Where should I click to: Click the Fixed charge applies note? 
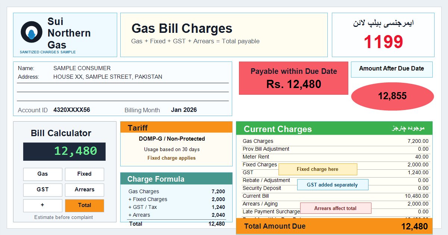(x=172, y=158)
